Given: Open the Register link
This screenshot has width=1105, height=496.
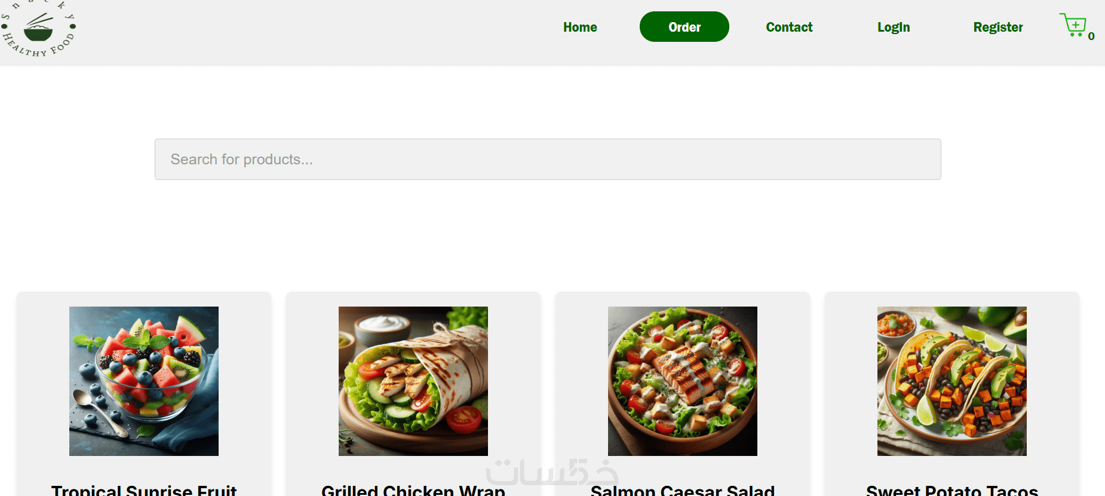Looking at the screenshot, I should 998,27.
